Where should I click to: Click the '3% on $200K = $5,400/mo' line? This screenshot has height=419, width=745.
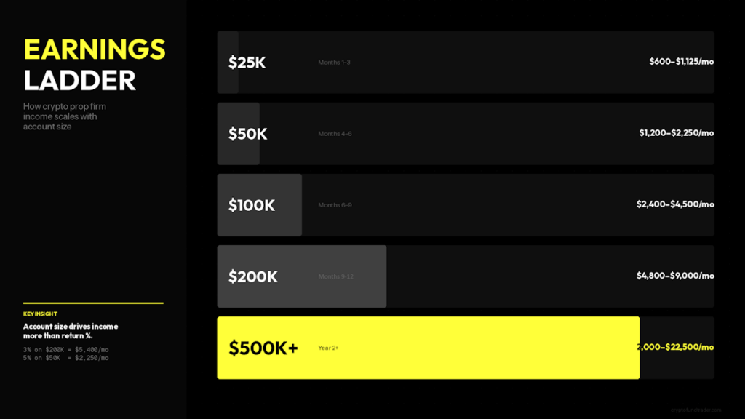[x=66, y=350]
